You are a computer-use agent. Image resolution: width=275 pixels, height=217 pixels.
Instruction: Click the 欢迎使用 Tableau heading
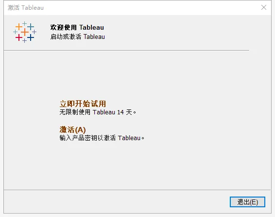tap(77, 27)
